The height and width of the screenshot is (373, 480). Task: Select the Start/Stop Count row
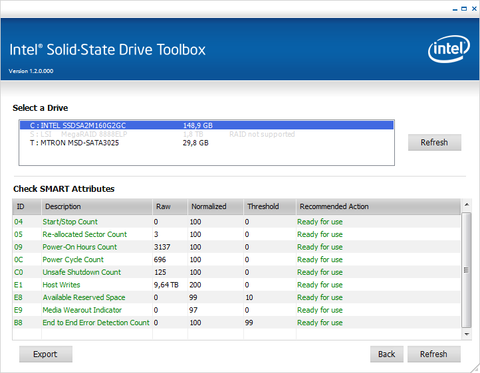(x=236, y=222)
